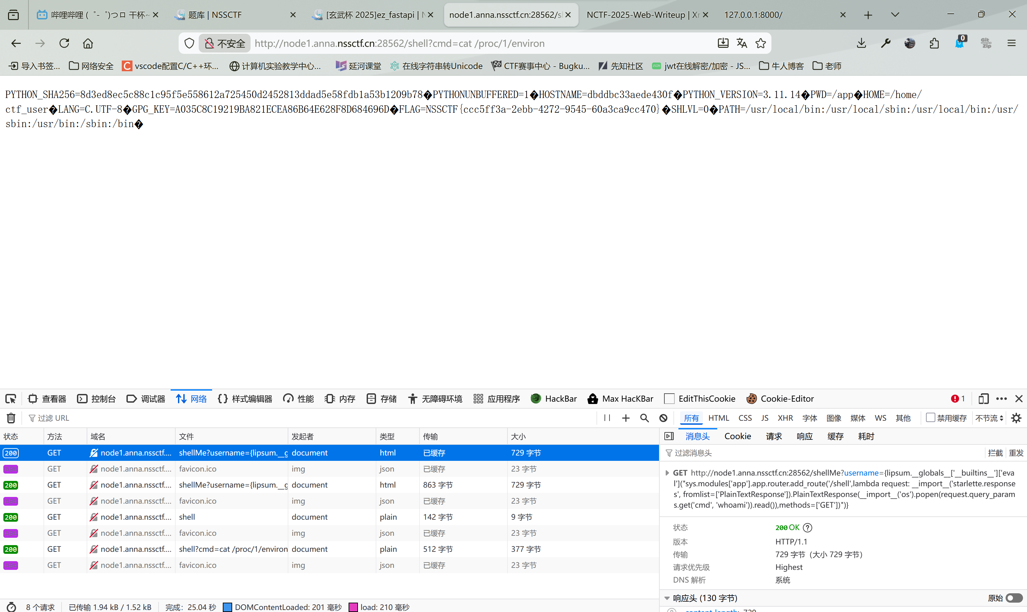
Task: Switch to the 控制台 console tab
Action: [97, 399]
